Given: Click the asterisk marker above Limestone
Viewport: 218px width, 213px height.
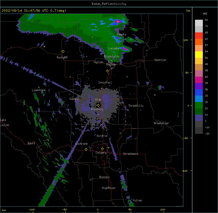Looking at the screenshot, I should 39,88.
